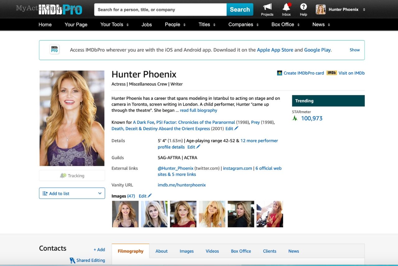Expand the News navigation menu
This screenshot has width=398, height=266.
[321, 25]
